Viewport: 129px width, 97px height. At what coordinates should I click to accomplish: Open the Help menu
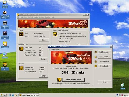point(53,17)
